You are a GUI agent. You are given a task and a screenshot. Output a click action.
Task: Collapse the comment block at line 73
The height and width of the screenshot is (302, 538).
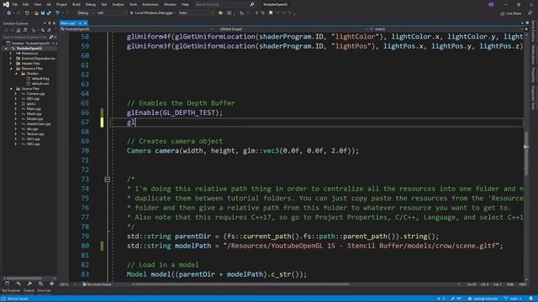[x=108, y=179]
